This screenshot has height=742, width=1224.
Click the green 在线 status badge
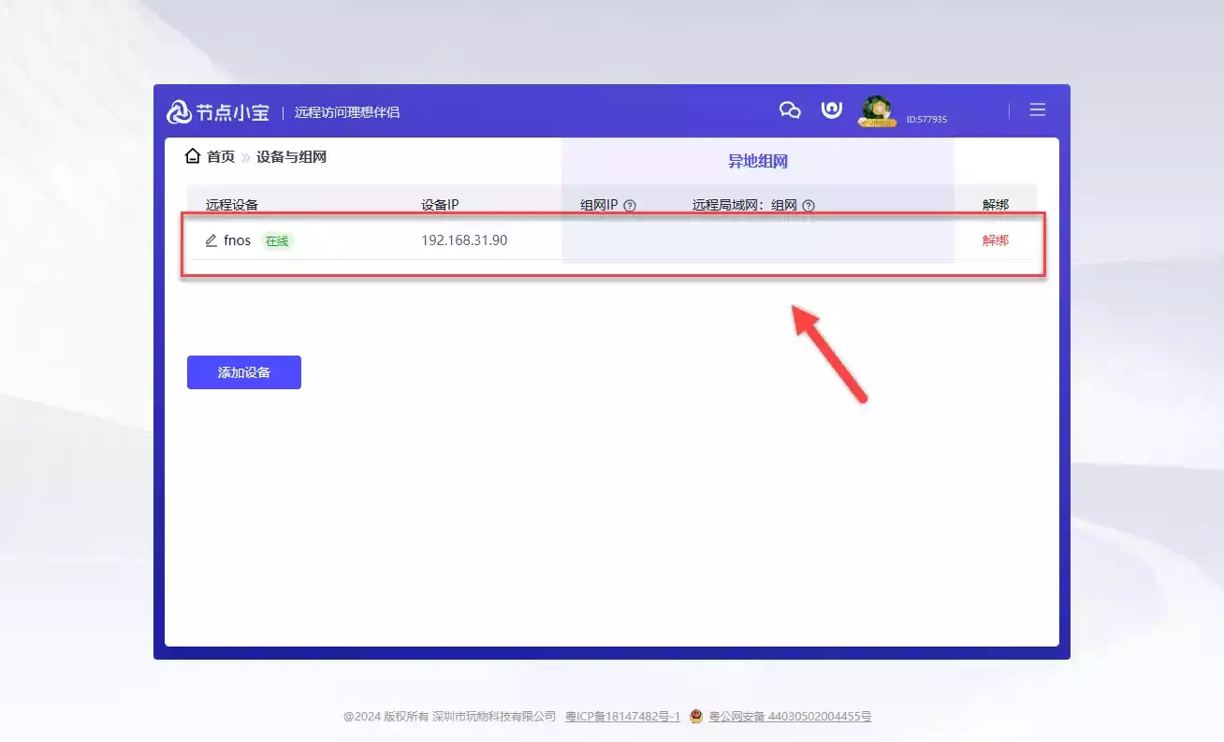[x=277, y=241]
